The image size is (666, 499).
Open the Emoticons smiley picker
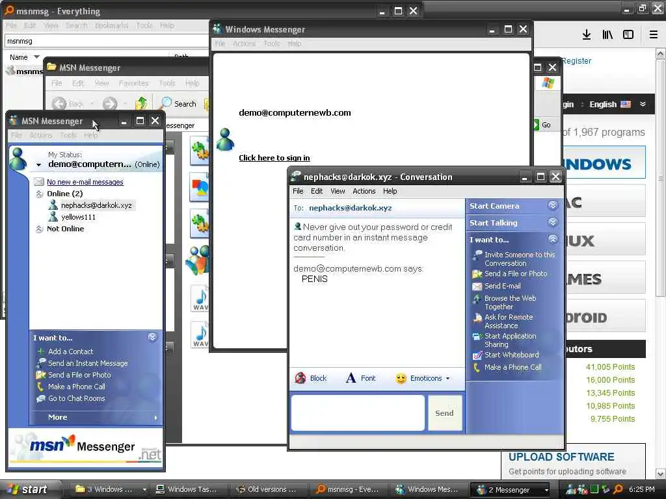click(423, 378)
